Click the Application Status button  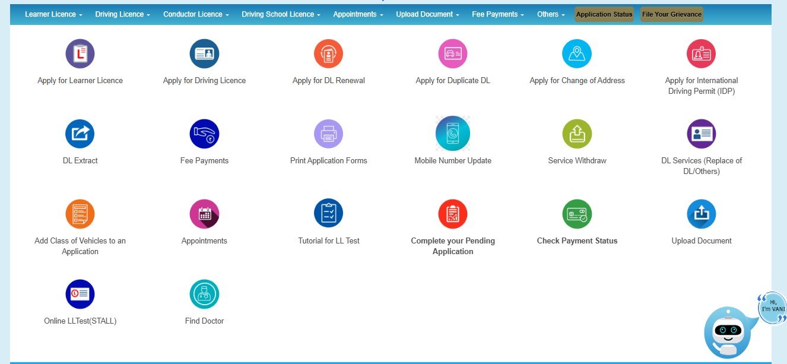(604, 14)
